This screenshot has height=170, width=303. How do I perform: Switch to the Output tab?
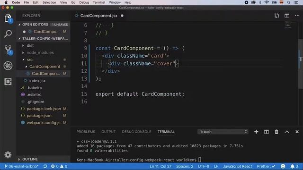[108, 132]
